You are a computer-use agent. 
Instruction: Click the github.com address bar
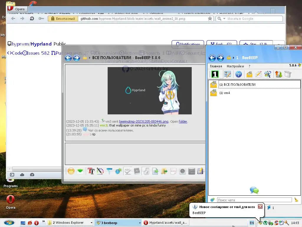(142, 19)
